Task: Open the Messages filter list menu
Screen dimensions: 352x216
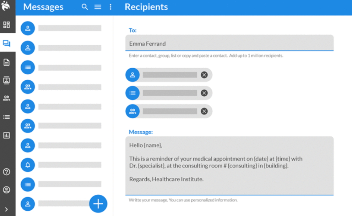Action: click(x=98, y=7)
